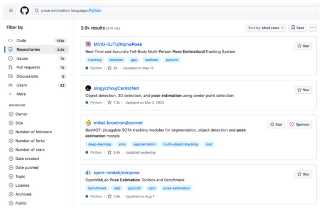Open CenterNet 7.3k stargazers count
This screenshot has height=211, width=320.
[114, 103]
